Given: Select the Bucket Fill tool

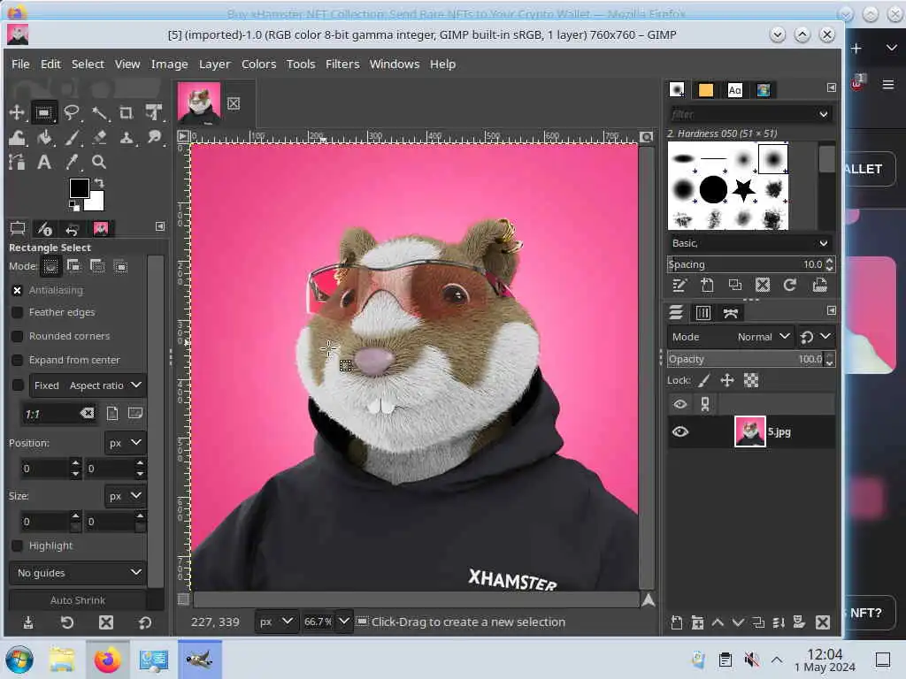Looking at the screenshot, I should pyautogui.click(x=44, y=137).
